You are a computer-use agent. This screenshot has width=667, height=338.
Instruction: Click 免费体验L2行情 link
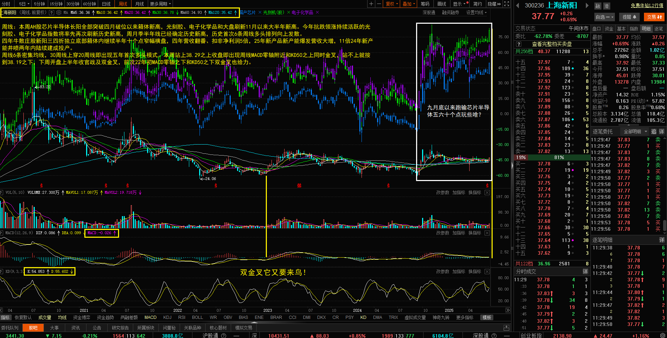tap(647, 5)
